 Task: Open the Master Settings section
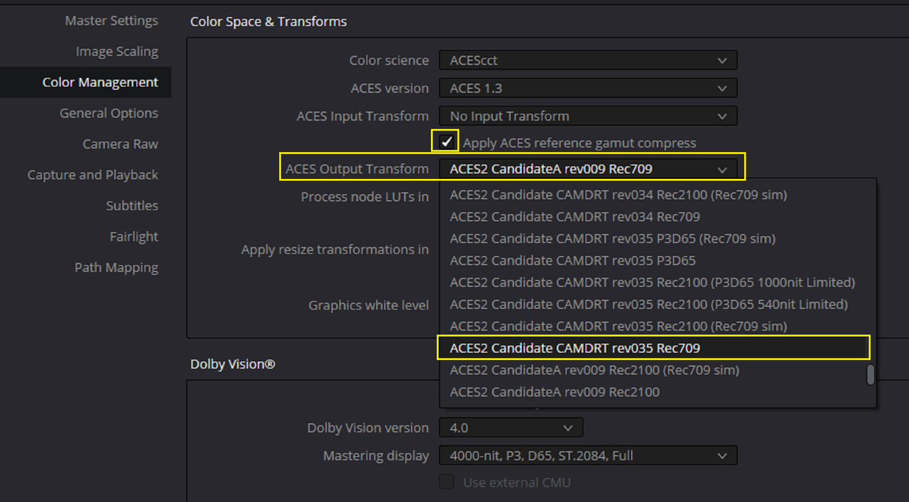[111, 21]
